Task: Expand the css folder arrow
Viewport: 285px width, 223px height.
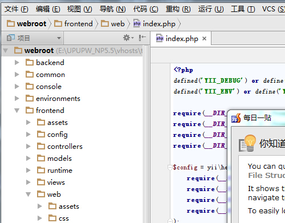Action: [40, 218]
